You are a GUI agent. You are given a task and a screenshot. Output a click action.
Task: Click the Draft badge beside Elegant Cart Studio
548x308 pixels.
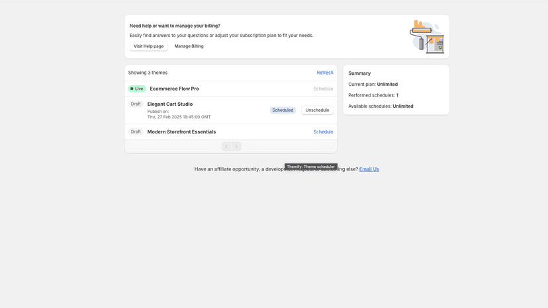tap(136, 104)
